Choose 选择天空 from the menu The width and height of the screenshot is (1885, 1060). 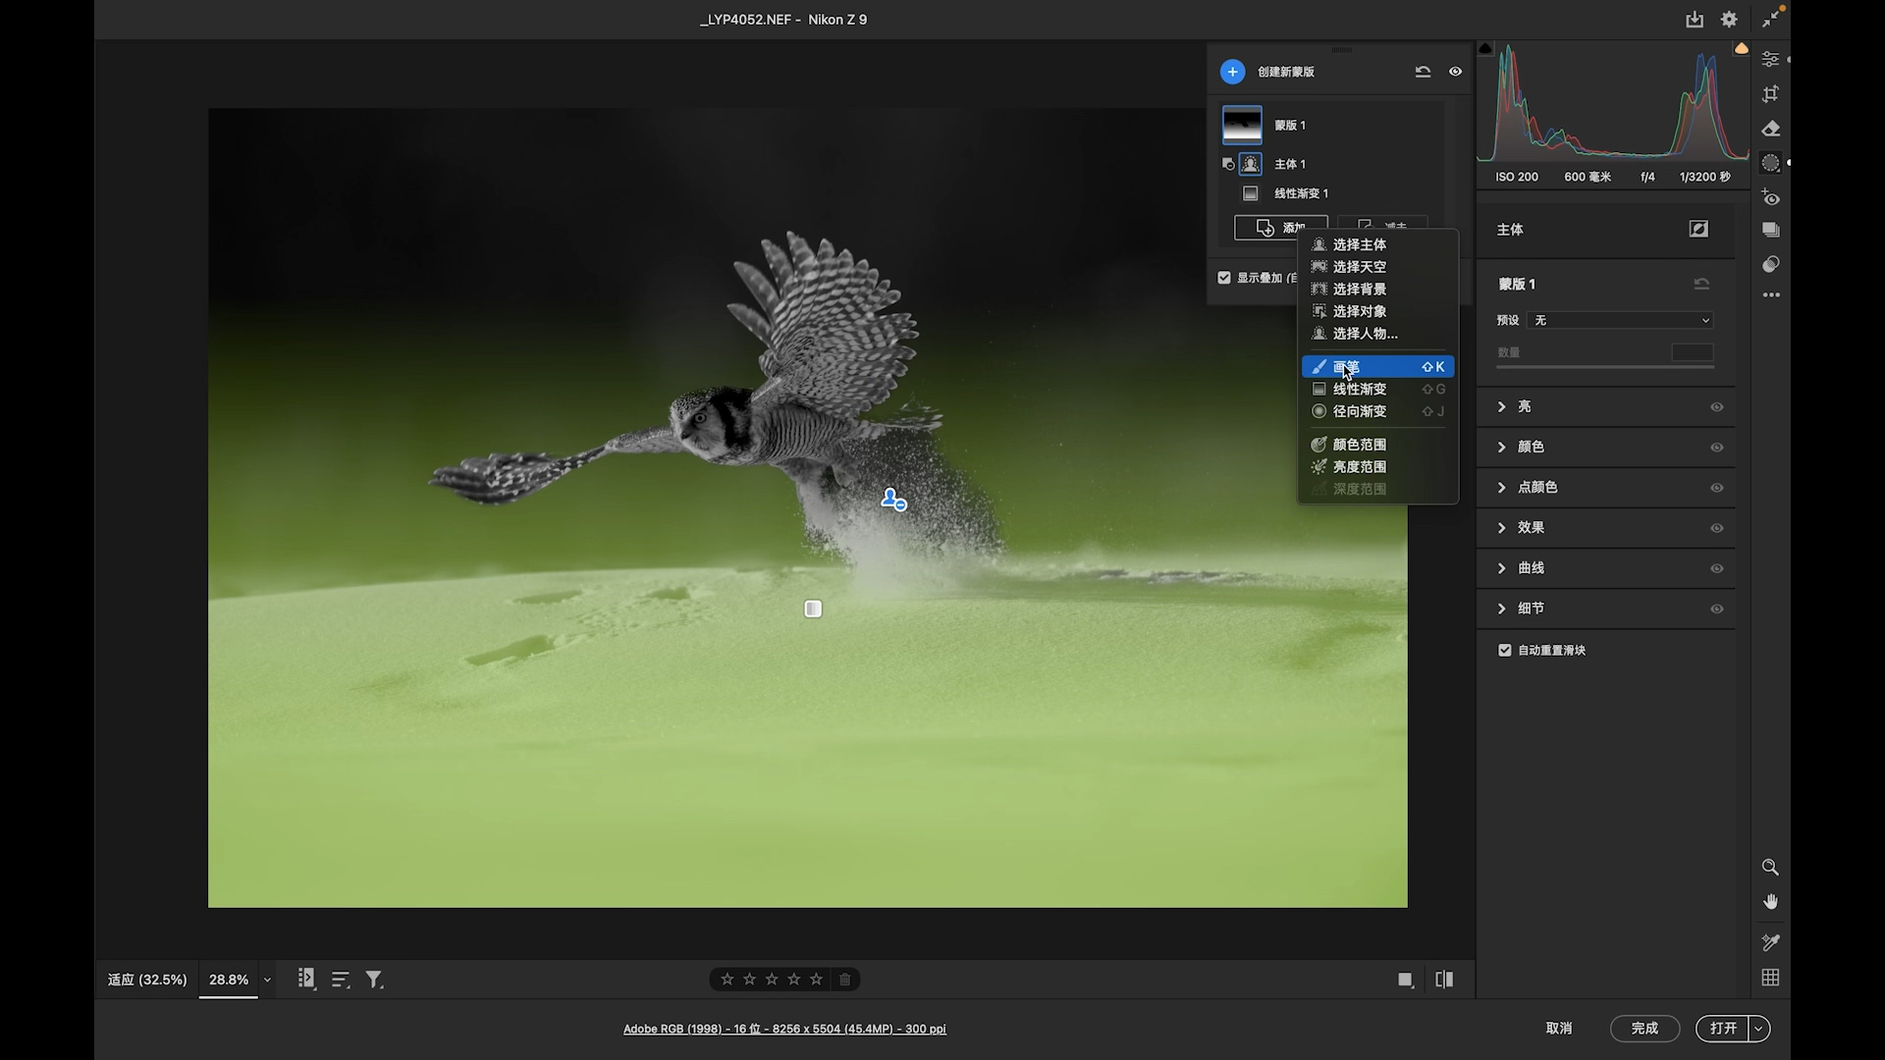[1377, 267]
